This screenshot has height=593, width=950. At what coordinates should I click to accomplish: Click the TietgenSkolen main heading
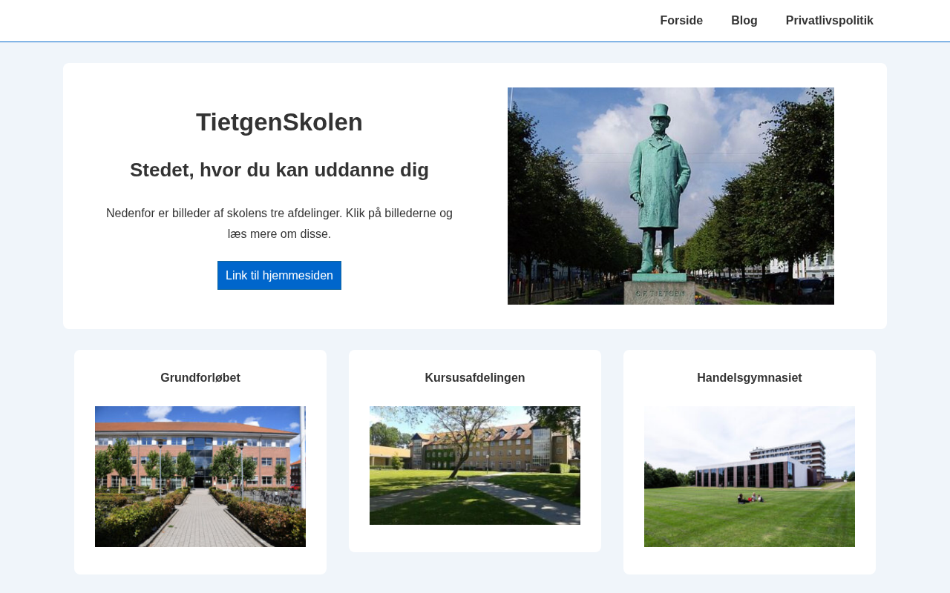click(x=279, y=122)
